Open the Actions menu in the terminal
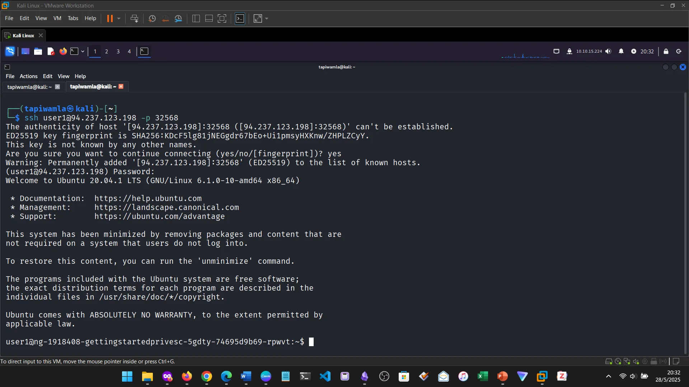Viewport: 689px width, 387px height. [28, 76]
